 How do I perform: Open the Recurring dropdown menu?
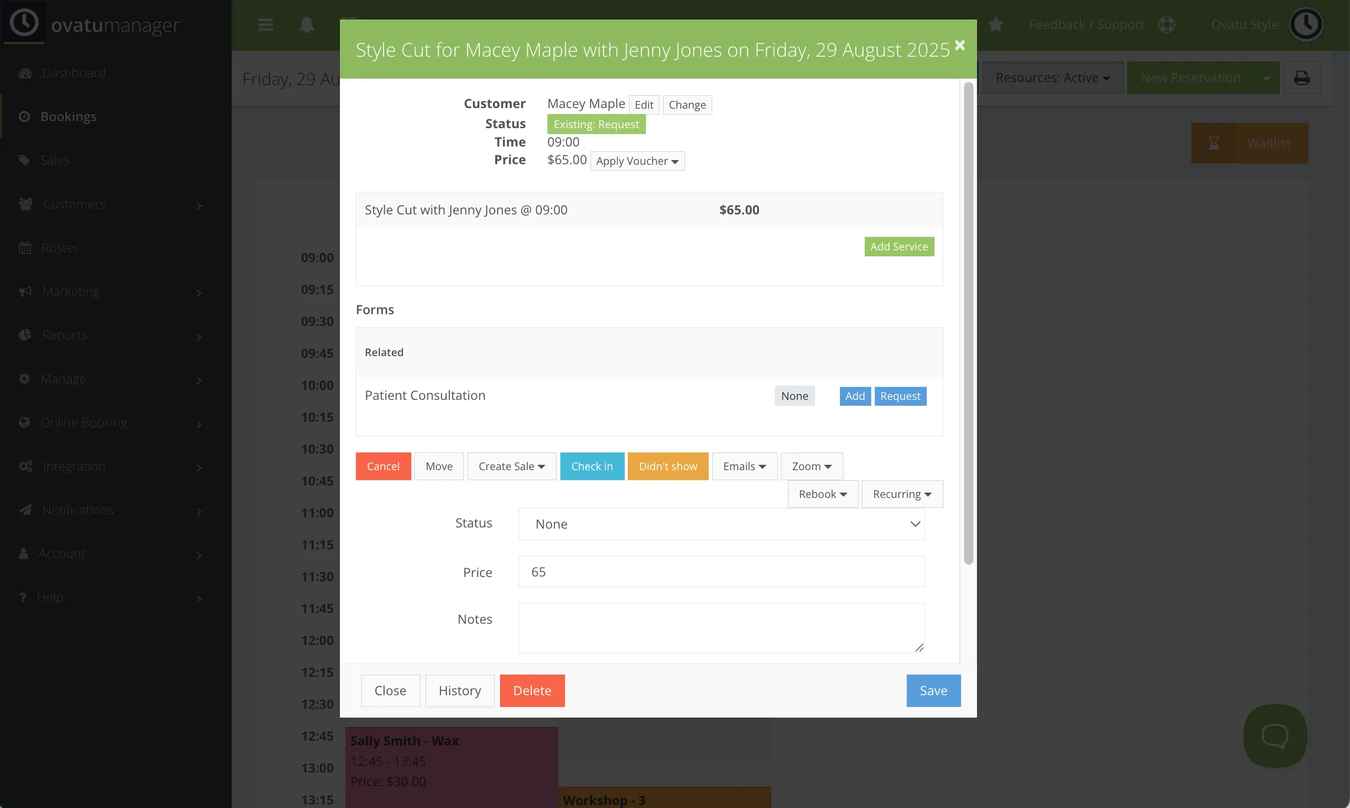point(902,494)
